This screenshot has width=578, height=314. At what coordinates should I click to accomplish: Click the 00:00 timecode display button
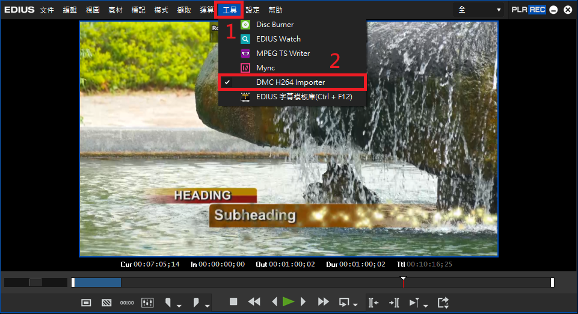pyautogui.click(x=127, y=303)
